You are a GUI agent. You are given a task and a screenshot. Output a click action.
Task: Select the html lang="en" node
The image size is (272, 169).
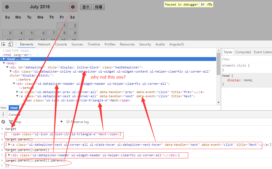point(17,55)
